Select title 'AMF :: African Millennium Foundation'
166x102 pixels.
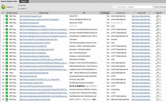[x=83, y=73]
